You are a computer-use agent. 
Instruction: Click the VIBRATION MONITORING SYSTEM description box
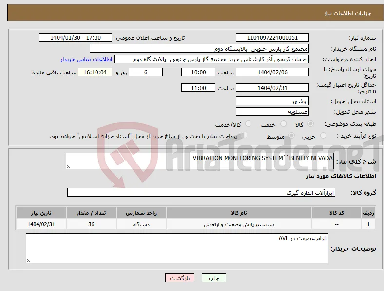(200, 161)
